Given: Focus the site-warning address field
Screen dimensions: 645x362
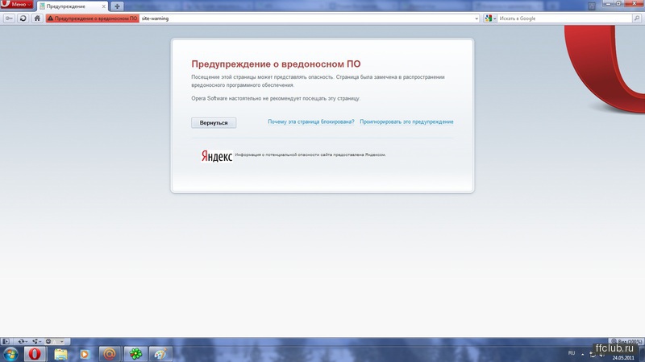Looking at the screenshot, I should (x=306, y=19).
